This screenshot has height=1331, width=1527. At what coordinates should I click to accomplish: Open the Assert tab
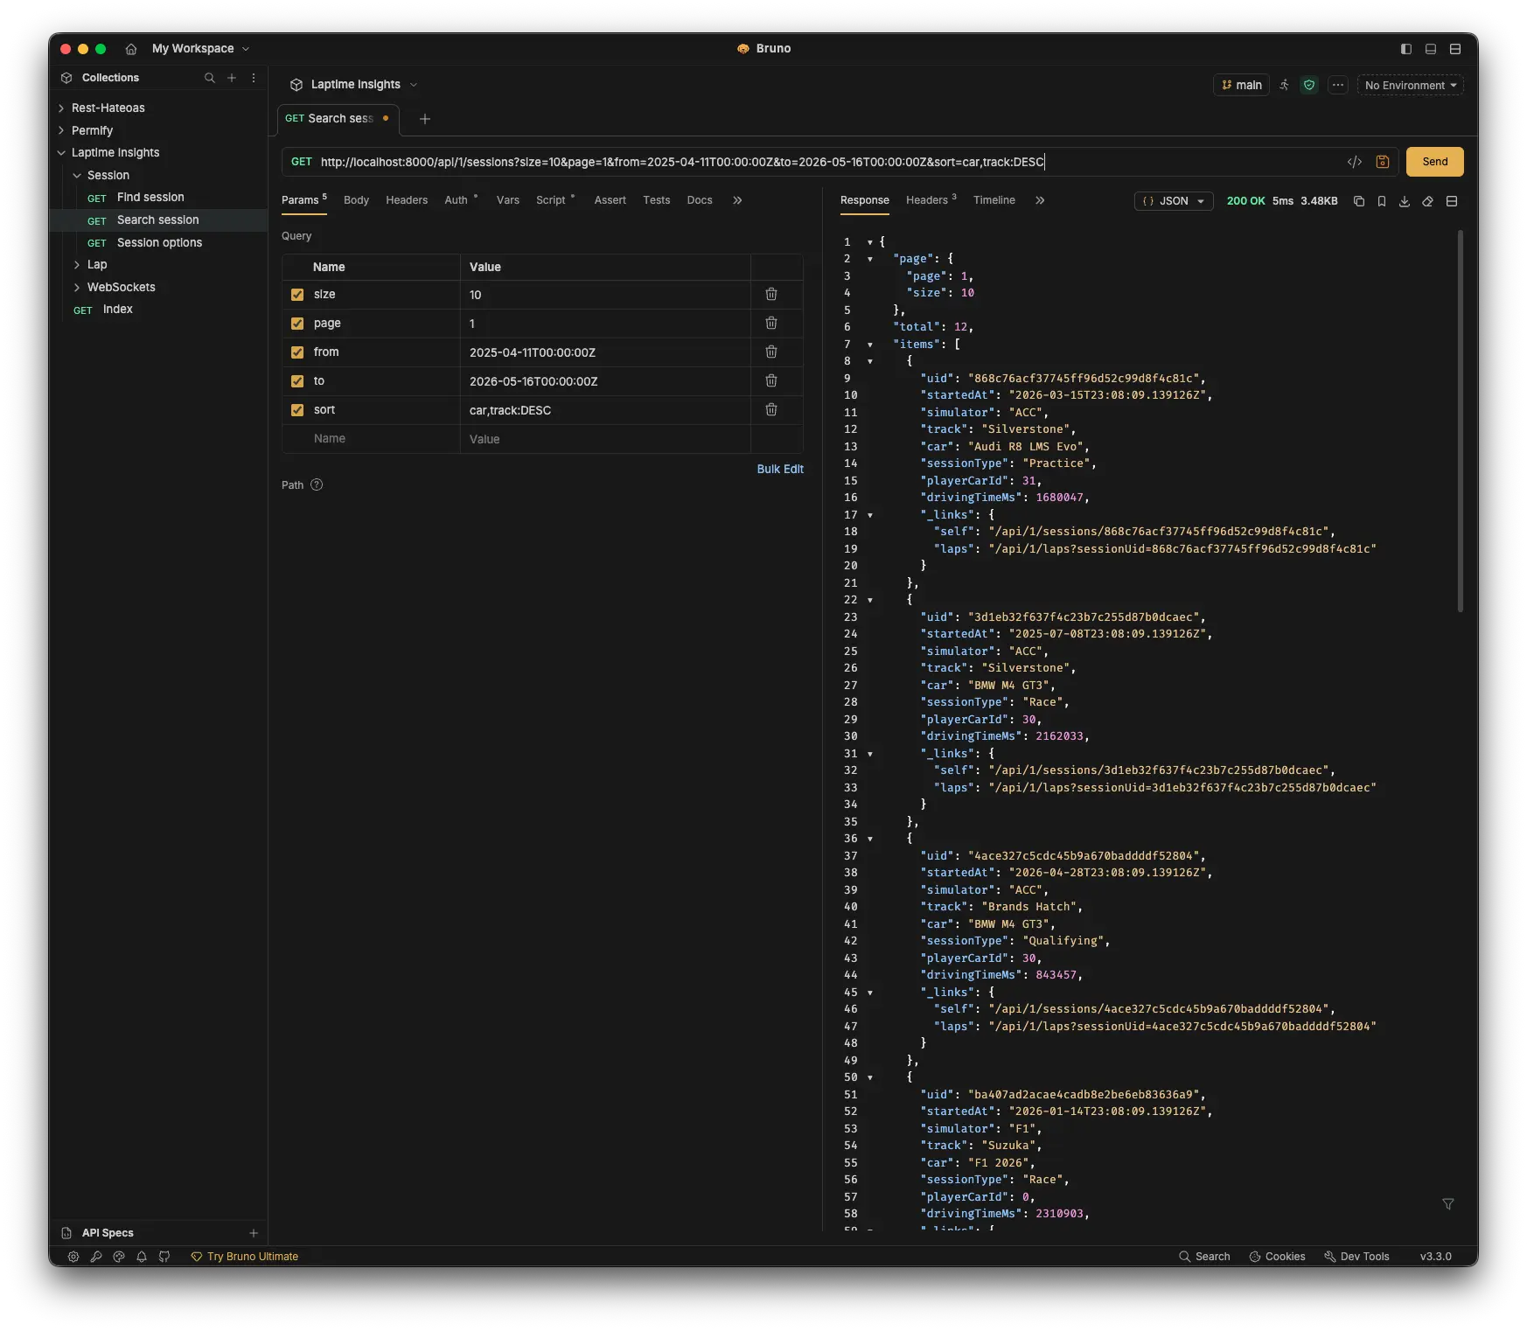click(x=610, y=200)
